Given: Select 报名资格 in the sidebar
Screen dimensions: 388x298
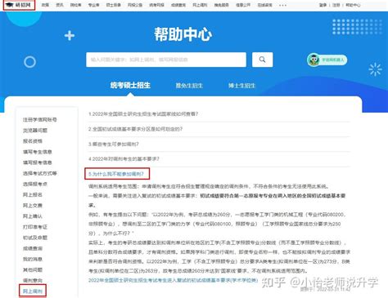Looking at the screenshot, I should pyautogui.click(x=33, y=141).
